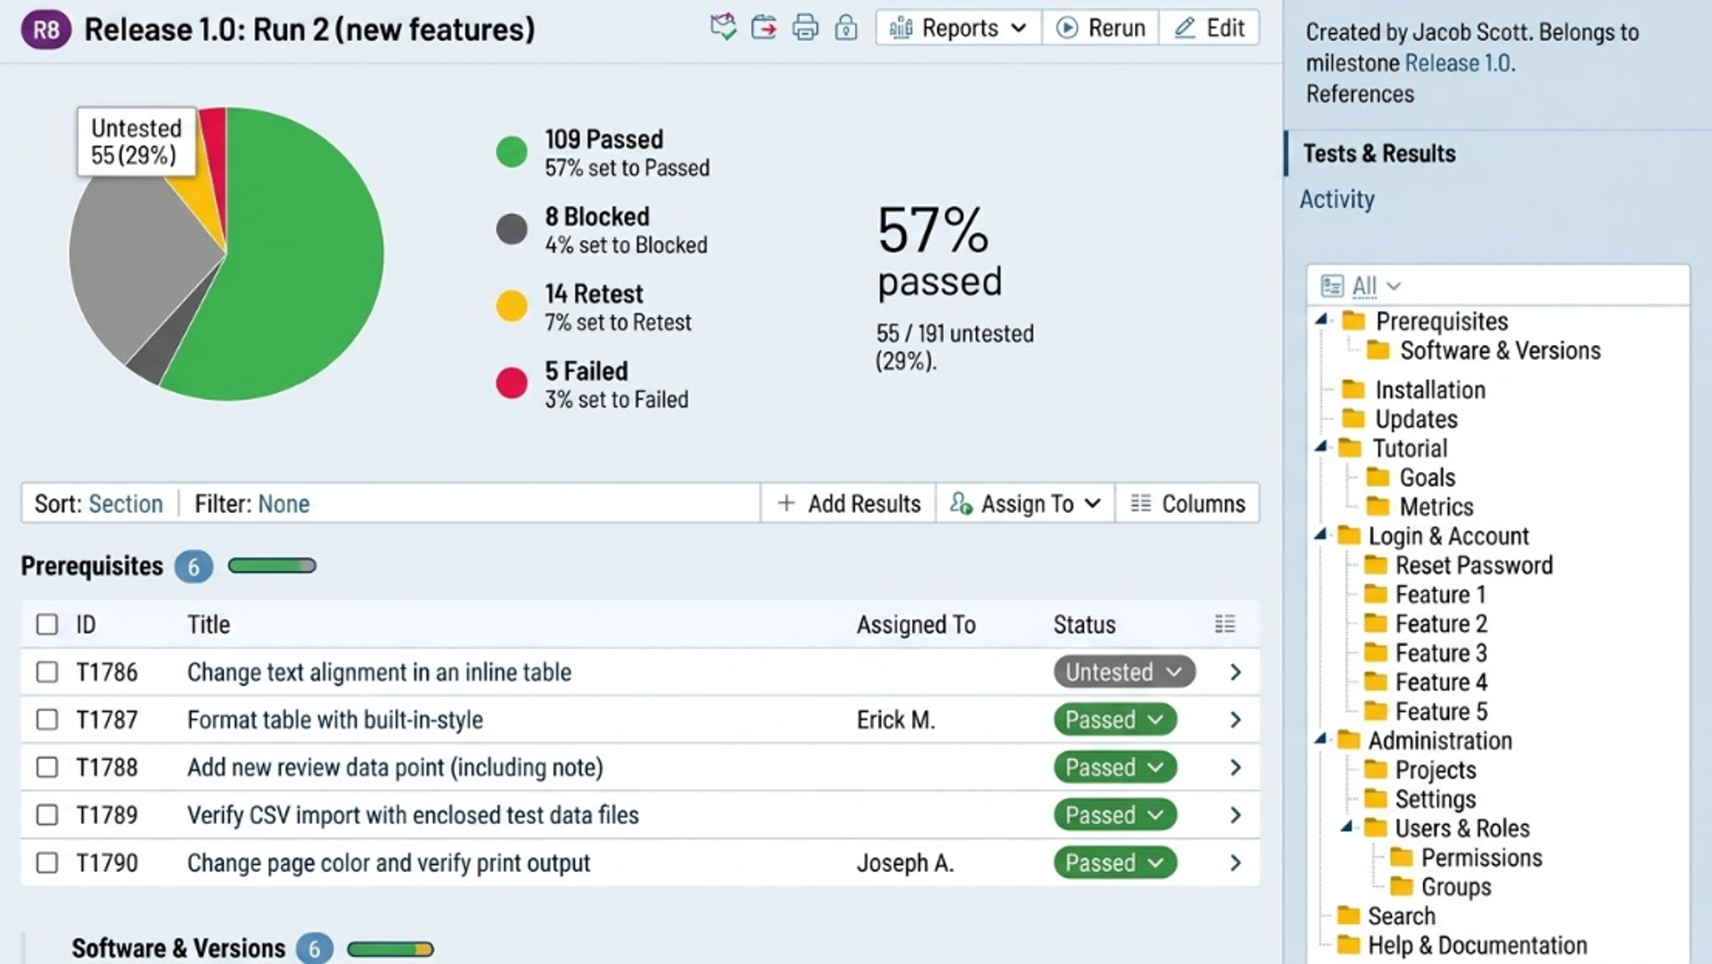Click the Prerequisites folder icon in tree

pos(1354,320)
